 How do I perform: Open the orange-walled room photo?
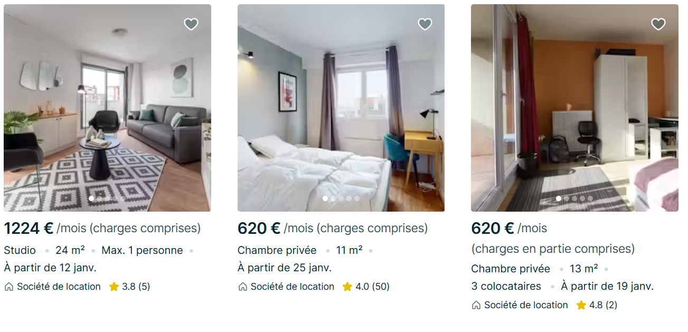click(x=574, y=106)
